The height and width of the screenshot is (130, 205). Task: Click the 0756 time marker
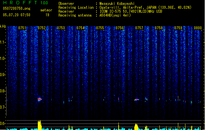click(120, 28)
